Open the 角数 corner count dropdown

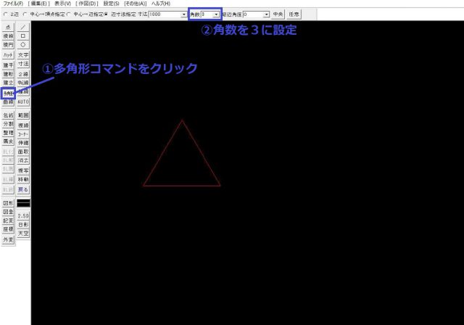[216, 14]
